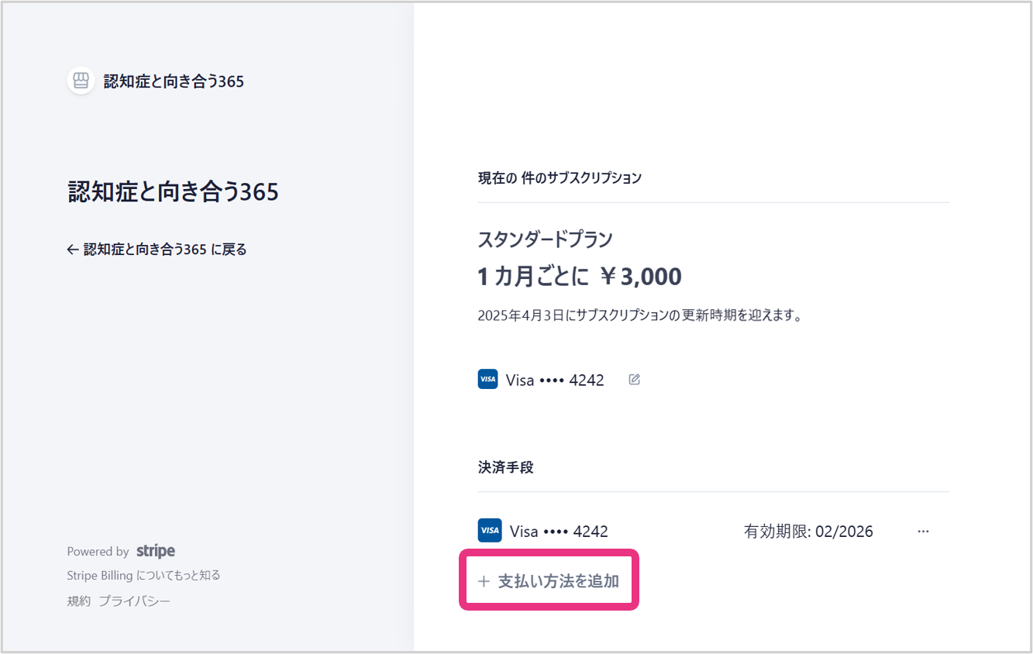Click the left arrow icon before に戻る
1033x654 pixels.
point(73,250)
